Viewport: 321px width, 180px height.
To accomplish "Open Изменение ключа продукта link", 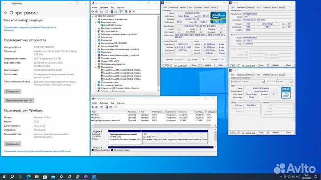I will [x=37, y=151].
